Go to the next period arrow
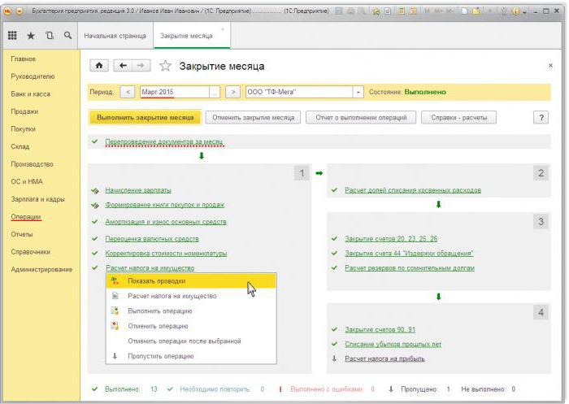The width and height of the screenshot is (569, 404). tap(232, 93)
